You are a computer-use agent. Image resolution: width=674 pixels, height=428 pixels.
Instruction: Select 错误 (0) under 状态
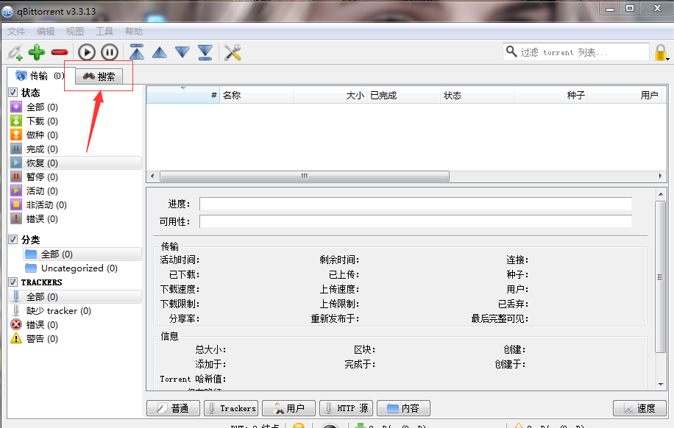click(75, 218)
